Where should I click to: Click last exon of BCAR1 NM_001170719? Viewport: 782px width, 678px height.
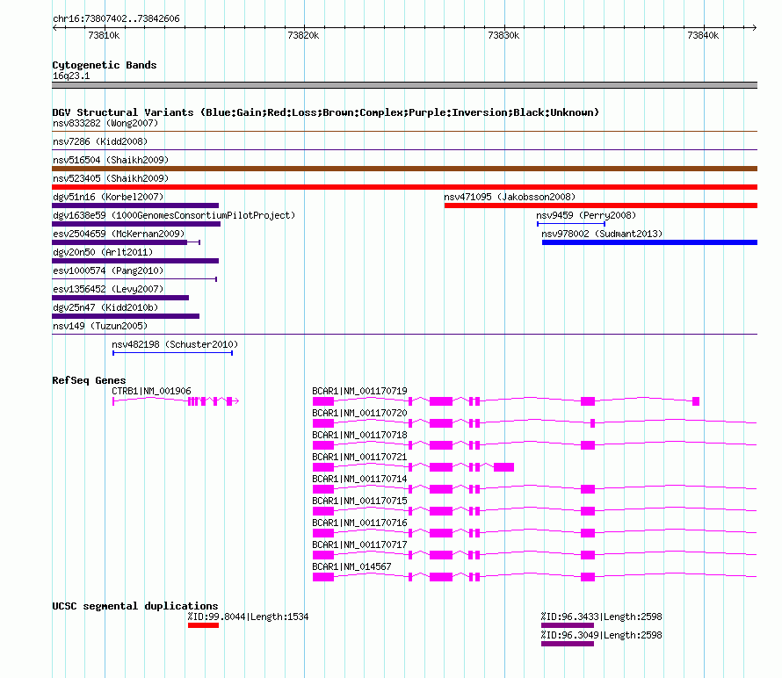tap(696, 401)
